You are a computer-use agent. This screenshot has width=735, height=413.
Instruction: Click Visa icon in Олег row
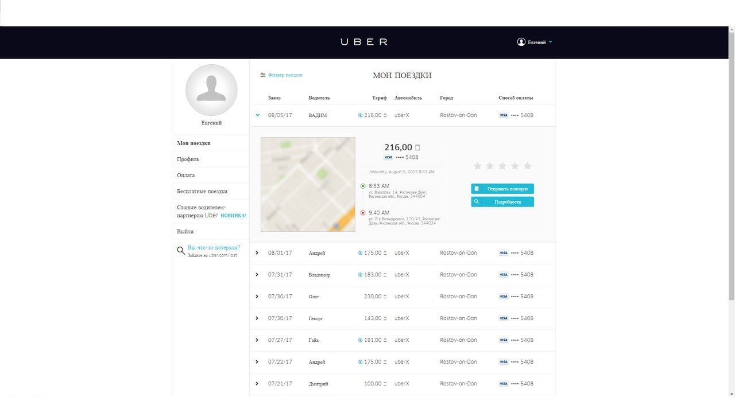pos(504,297)
